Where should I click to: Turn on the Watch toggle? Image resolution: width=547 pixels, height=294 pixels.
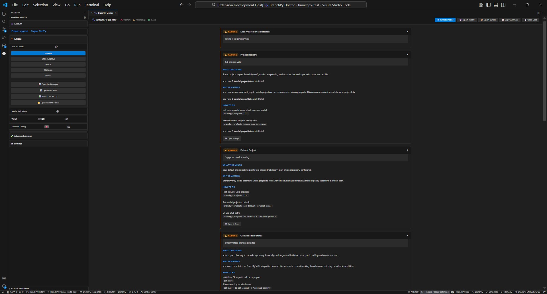42,119
